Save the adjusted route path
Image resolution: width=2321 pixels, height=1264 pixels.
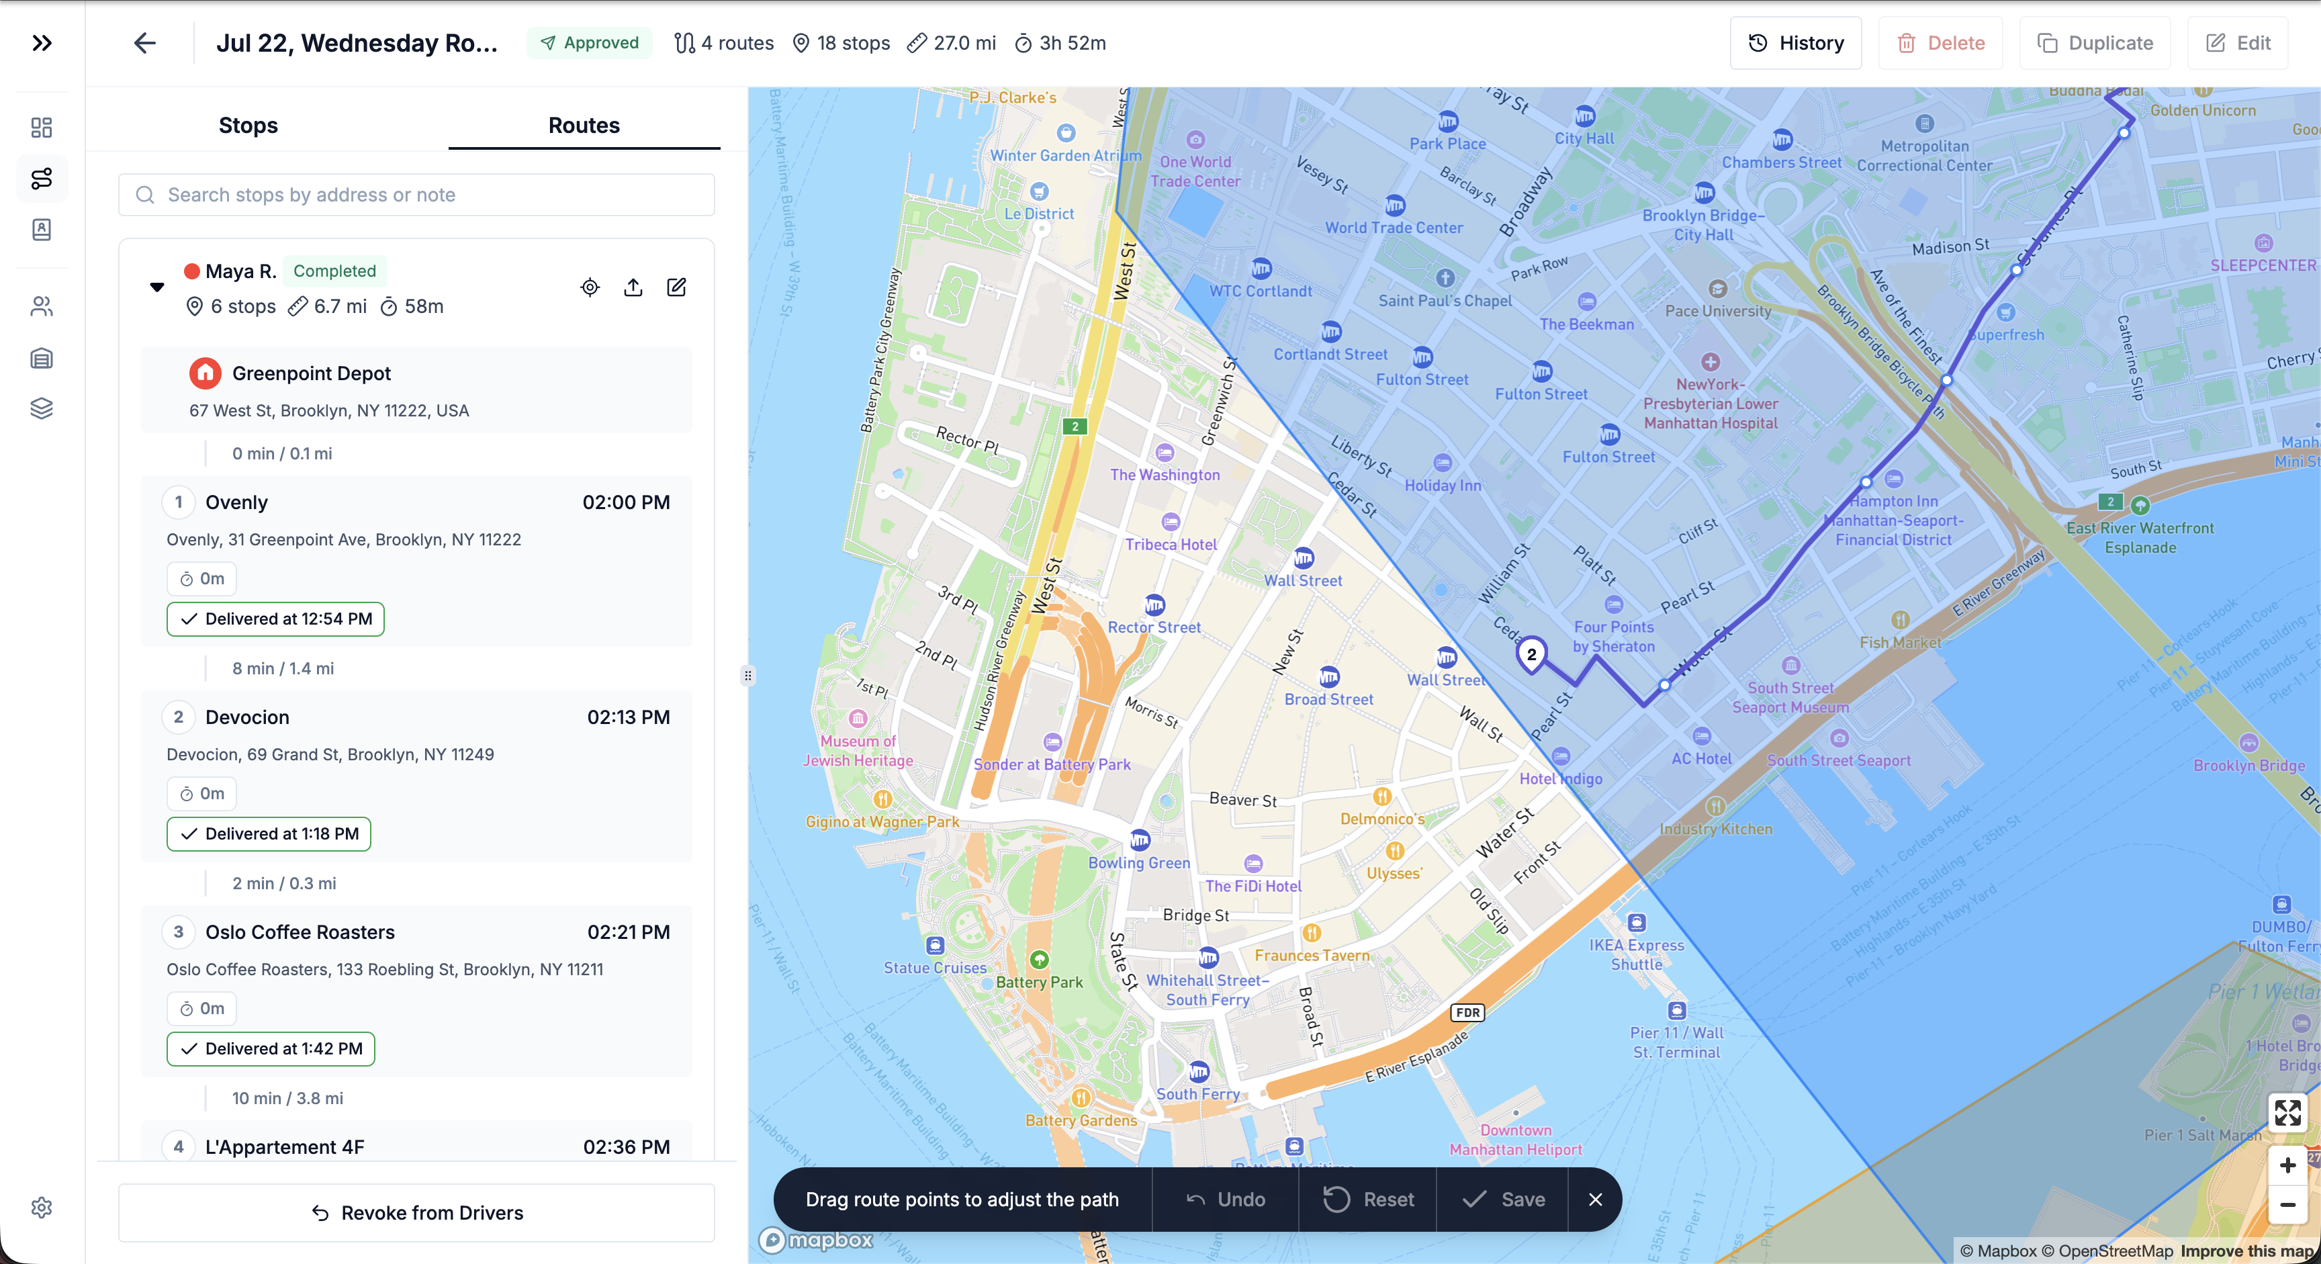[x=1503, y=1199]
